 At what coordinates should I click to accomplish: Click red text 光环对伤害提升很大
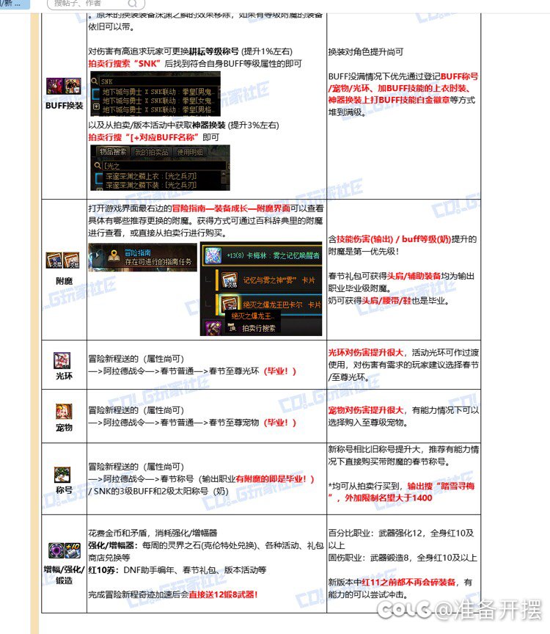click(366, 352)
